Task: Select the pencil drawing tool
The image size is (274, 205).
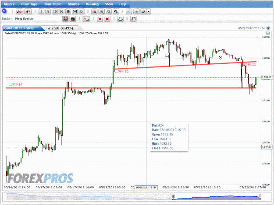Action: point(143,12)
